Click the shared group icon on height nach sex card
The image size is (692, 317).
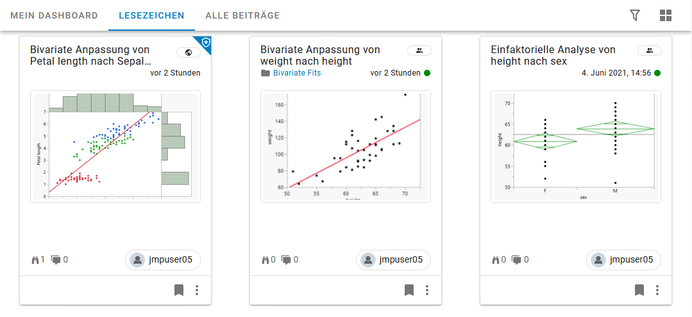tap(649, 51)
